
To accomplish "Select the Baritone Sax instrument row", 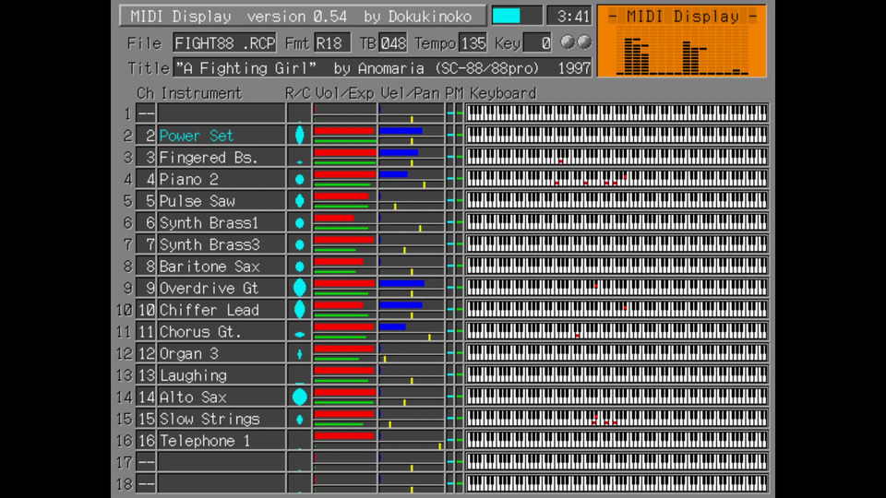I will [x=221, y=267].
